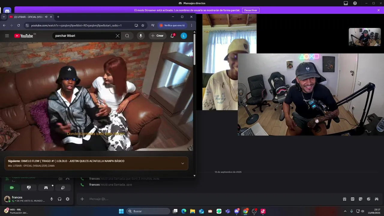Click Verifica que eres tú profile chip
The height and width of the screenshot is (216, 384).
172,25
